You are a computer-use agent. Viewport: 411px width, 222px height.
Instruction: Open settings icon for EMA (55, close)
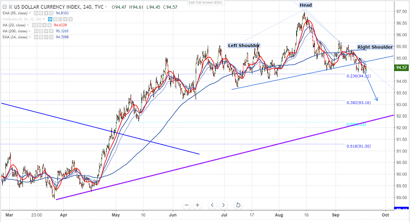point(41,13)
